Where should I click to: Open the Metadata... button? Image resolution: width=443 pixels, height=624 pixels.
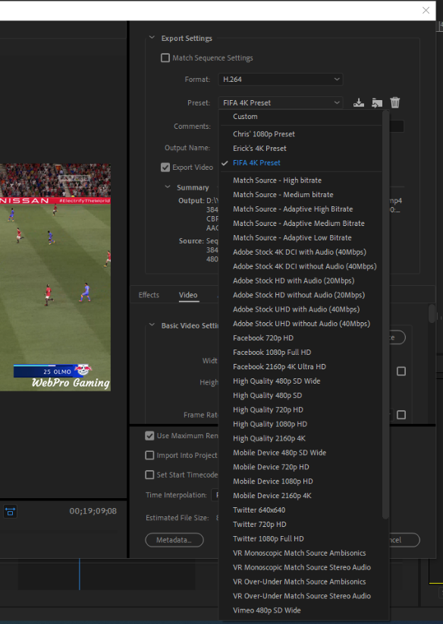[174, 540]
